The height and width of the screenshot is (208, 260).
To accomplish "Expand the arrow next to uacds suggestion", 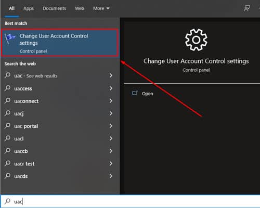I will pyautogui.click(x=111, y=176).
